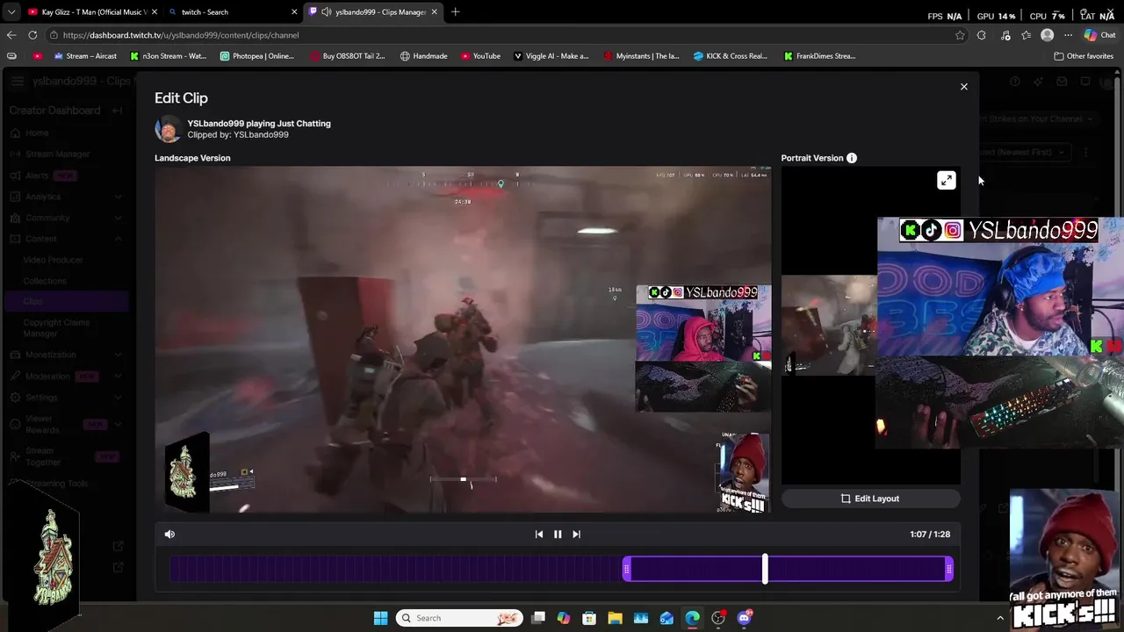The width and height of the screenshot is (1124, 632).
Task: Refresh the page
Action: point(32,35)
